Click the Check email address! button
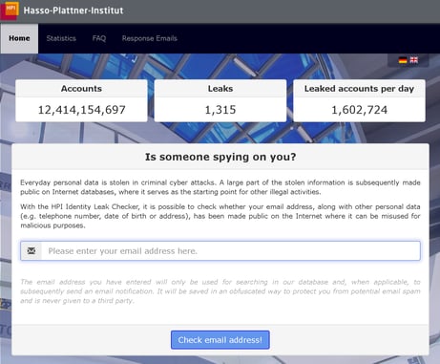Image resolution: width=440 pixels, height=364 pixels. pos(220,340)
